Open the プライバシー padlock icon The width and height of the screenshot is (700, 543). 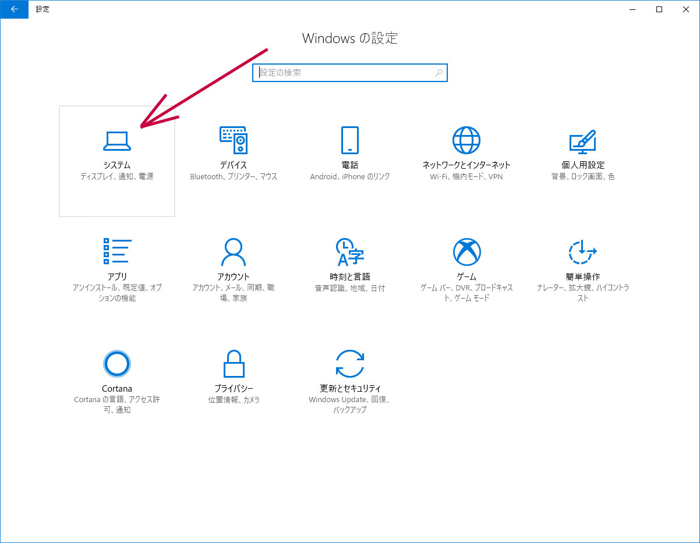point(234,364)
